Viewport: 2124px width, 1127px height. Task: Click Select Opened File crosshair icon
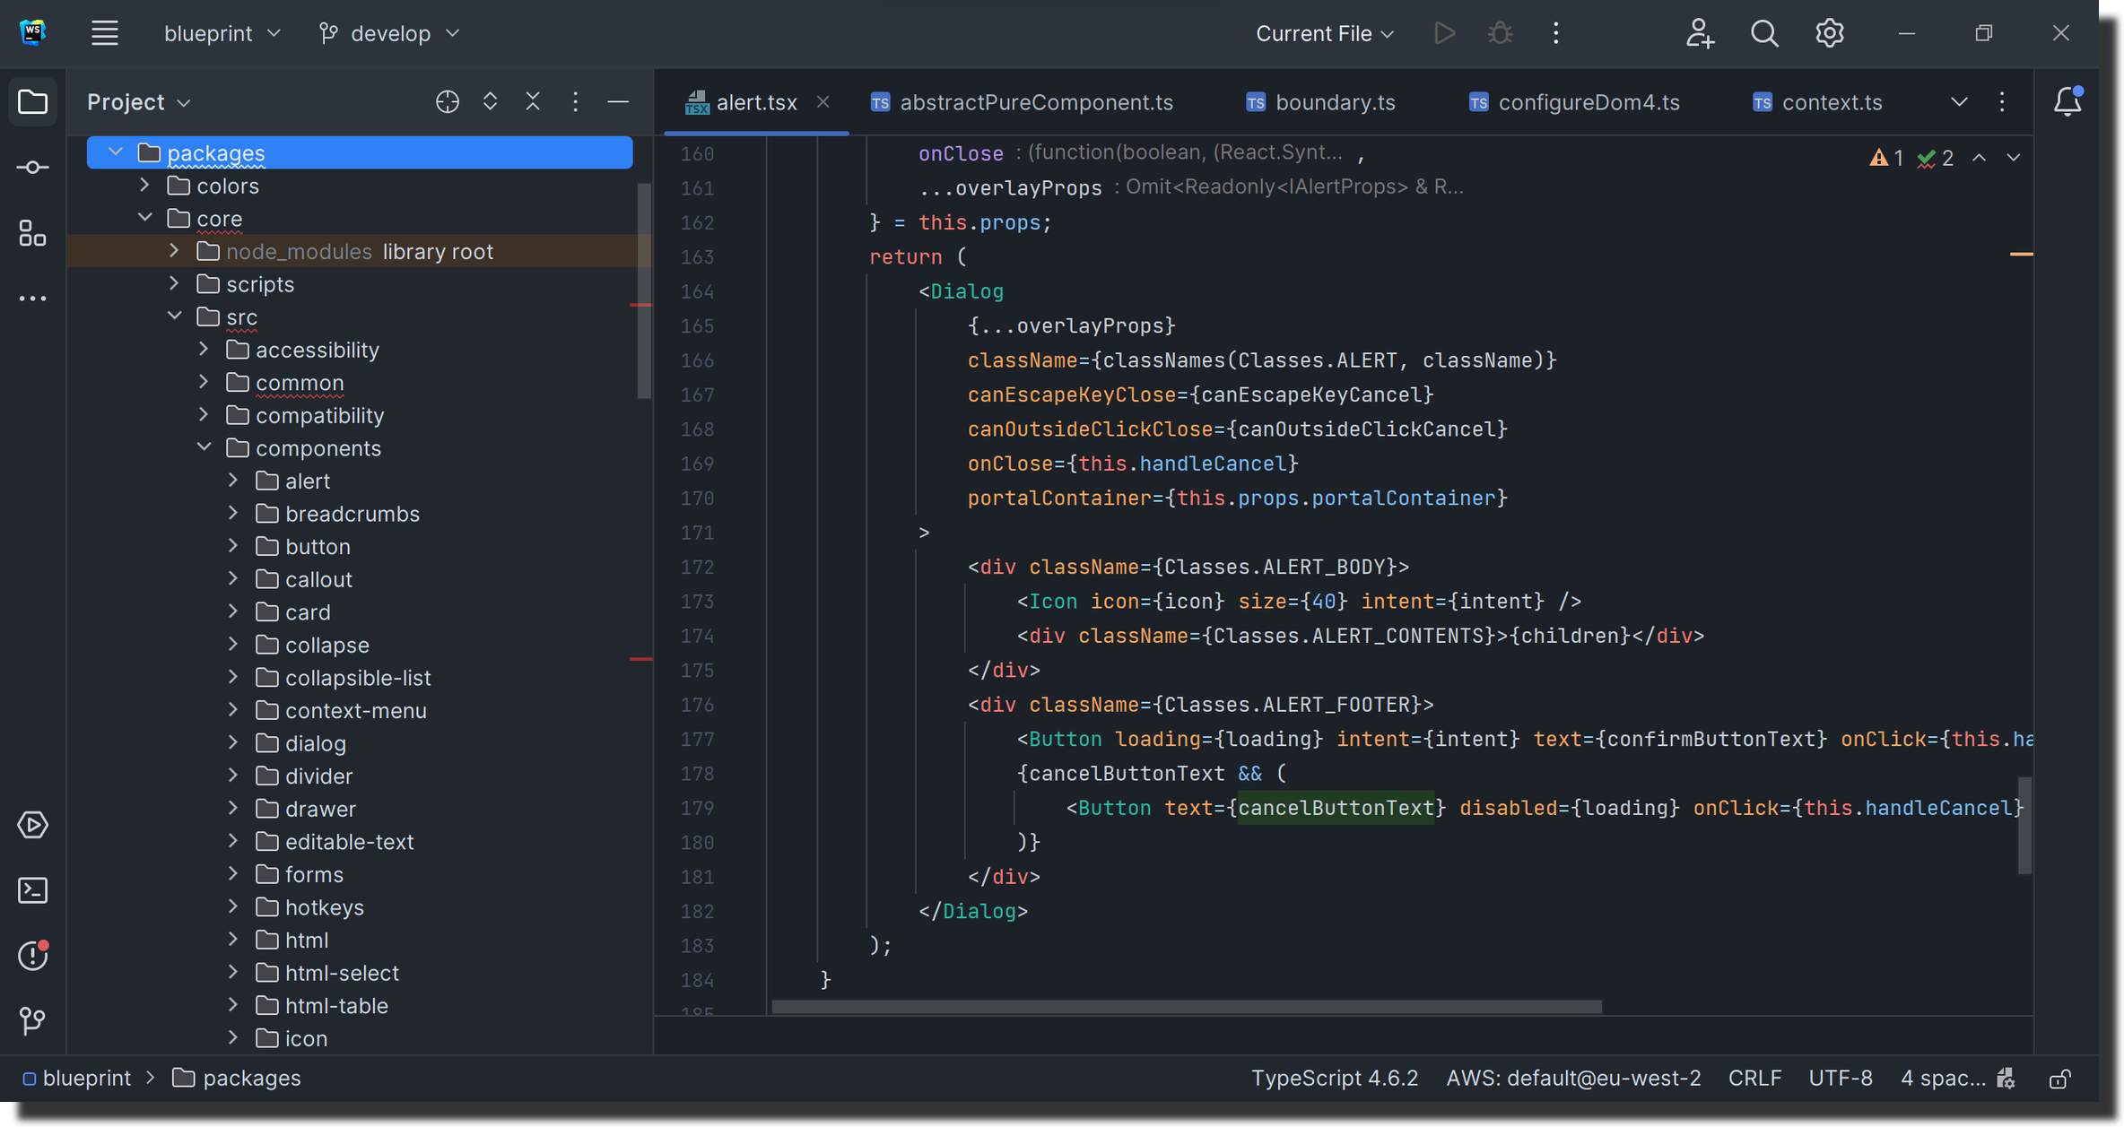(x=447, y=102)
